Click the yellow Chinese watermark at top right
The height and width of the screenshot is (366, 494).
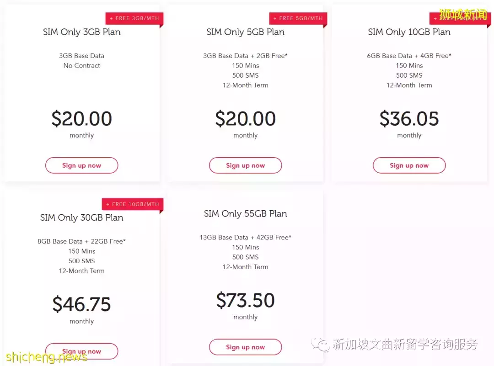pos(463,15)
